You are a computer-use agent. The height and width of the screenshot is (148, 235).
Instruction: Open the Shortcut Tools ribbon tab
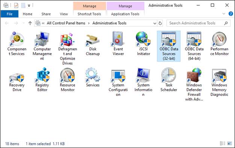click(x=89, y=14)
